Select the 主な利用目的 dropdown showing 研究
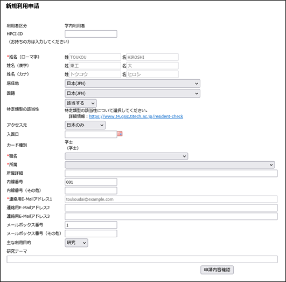The image size is (286, 282). (76, 243)
